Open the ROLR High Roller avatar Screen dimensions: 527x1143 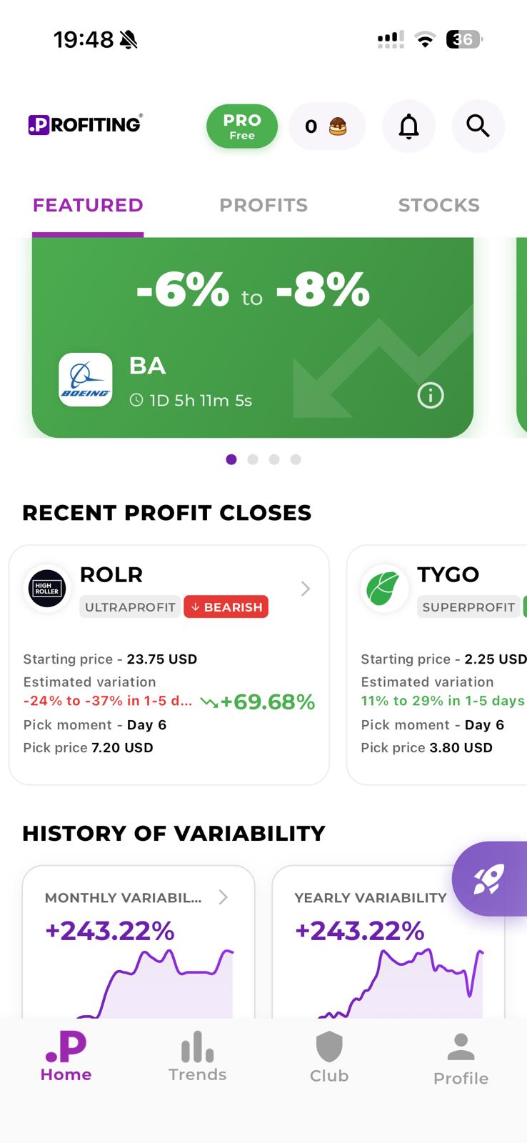pyautogui.click(x=46, y=588)
